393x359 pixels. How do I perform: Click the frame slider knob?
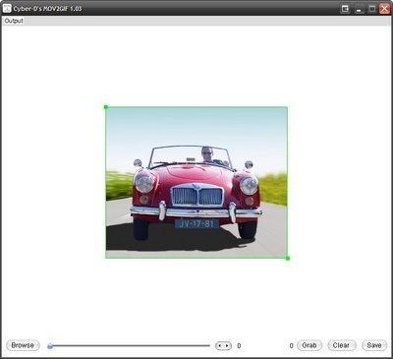point(50,346)
